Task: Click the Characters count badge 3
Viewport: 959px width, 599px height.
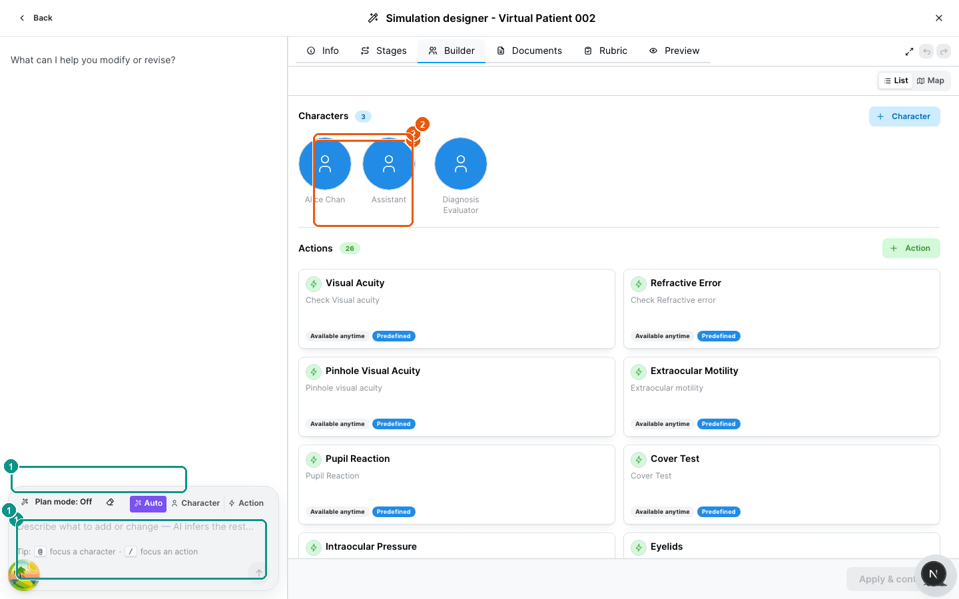Action: [x=363, y=116]
